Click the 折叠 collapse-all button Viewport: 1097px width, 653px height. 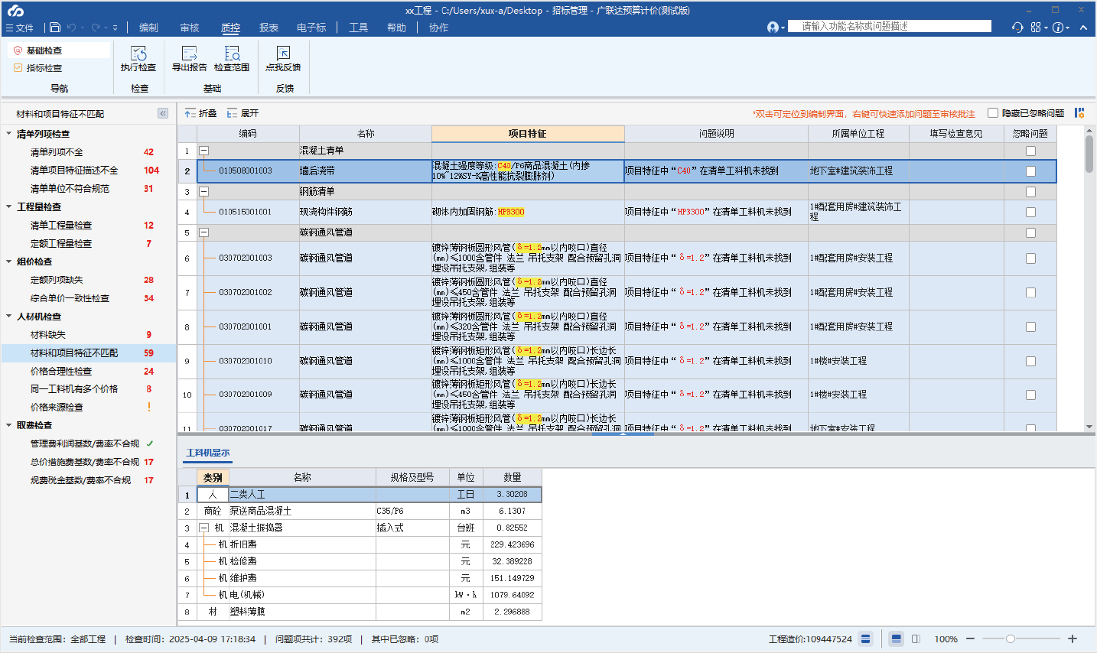point(200,113)
